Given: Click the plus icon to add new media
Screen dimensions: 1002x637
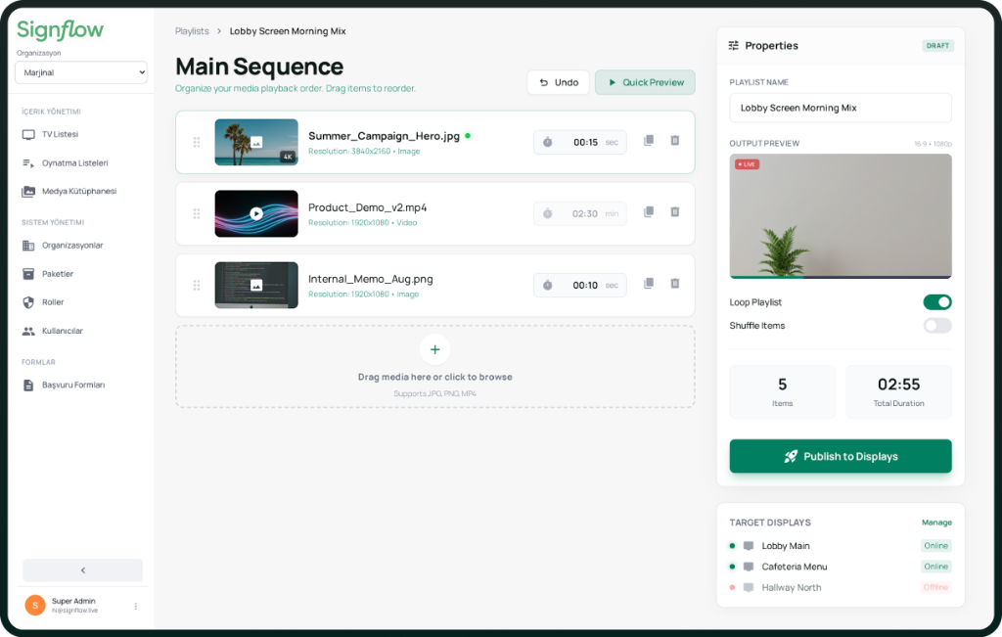Looking at the screenshot, I should tap(434, 349).
